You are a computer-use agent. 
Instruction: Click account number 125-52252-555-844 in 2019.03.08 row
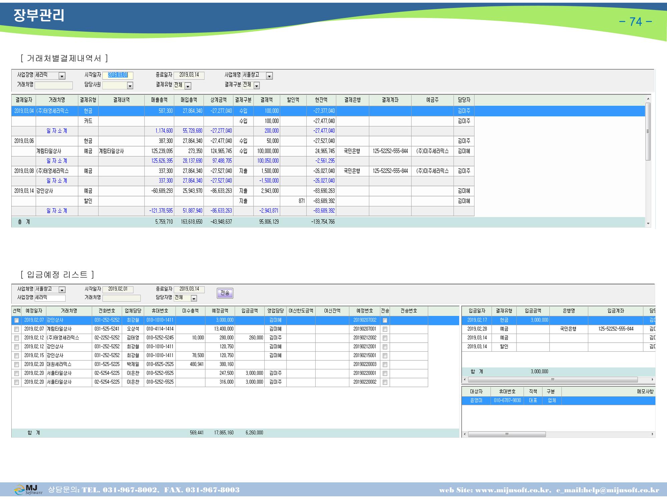[390, 171]
